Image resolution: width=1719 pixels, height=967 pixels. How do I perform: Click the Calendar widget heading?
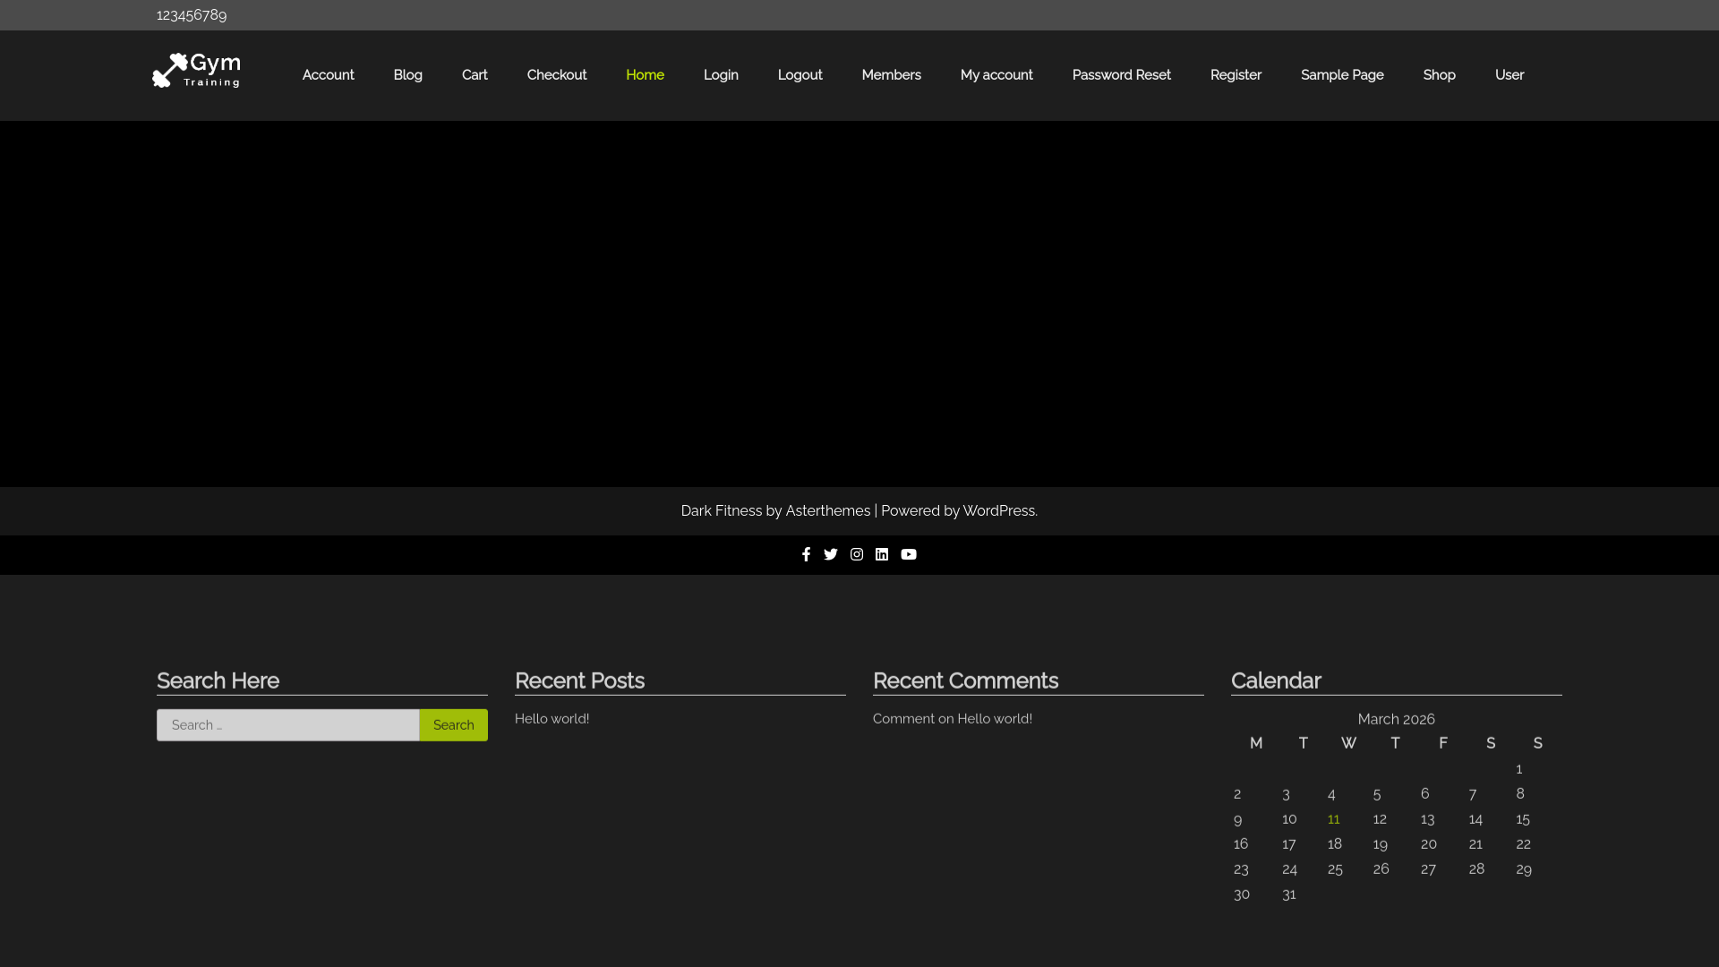1277,681
